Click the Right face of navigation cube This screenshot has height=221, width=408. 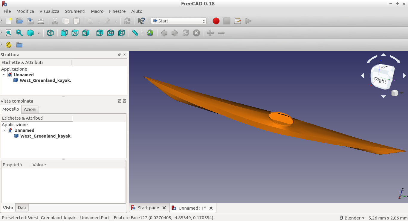click(x=380, y=80)
